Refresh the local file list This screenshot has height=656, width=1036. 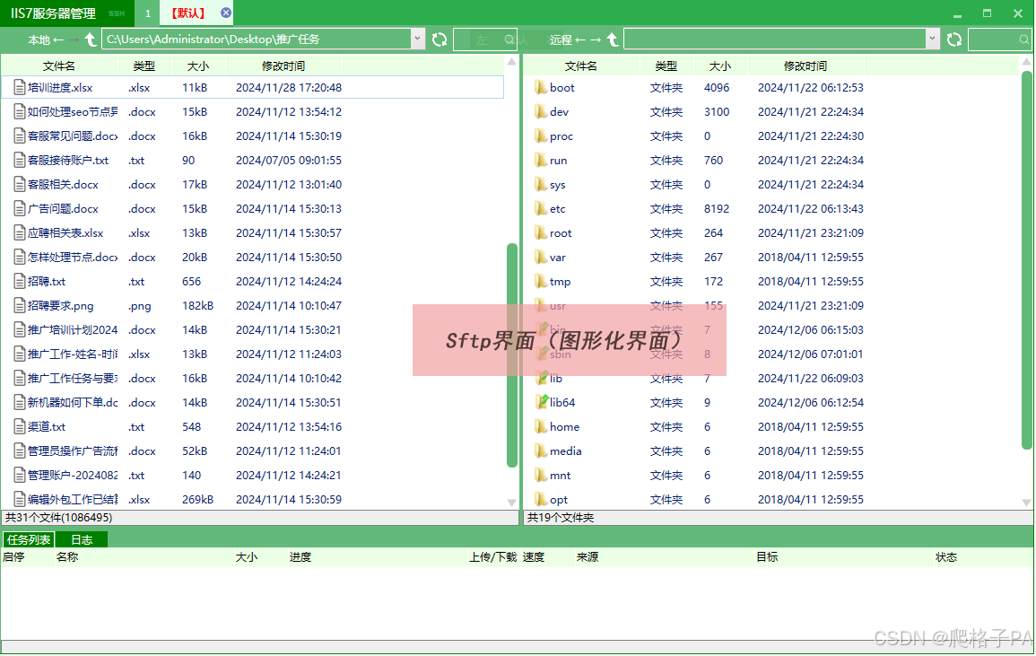click(440, 39)
